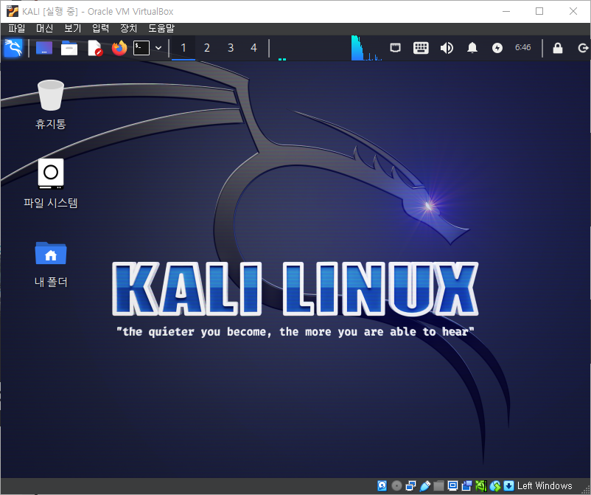Viewport: 591px width, 495px height.
Task: Open the 보기 menu
Action: pos(72,28)
